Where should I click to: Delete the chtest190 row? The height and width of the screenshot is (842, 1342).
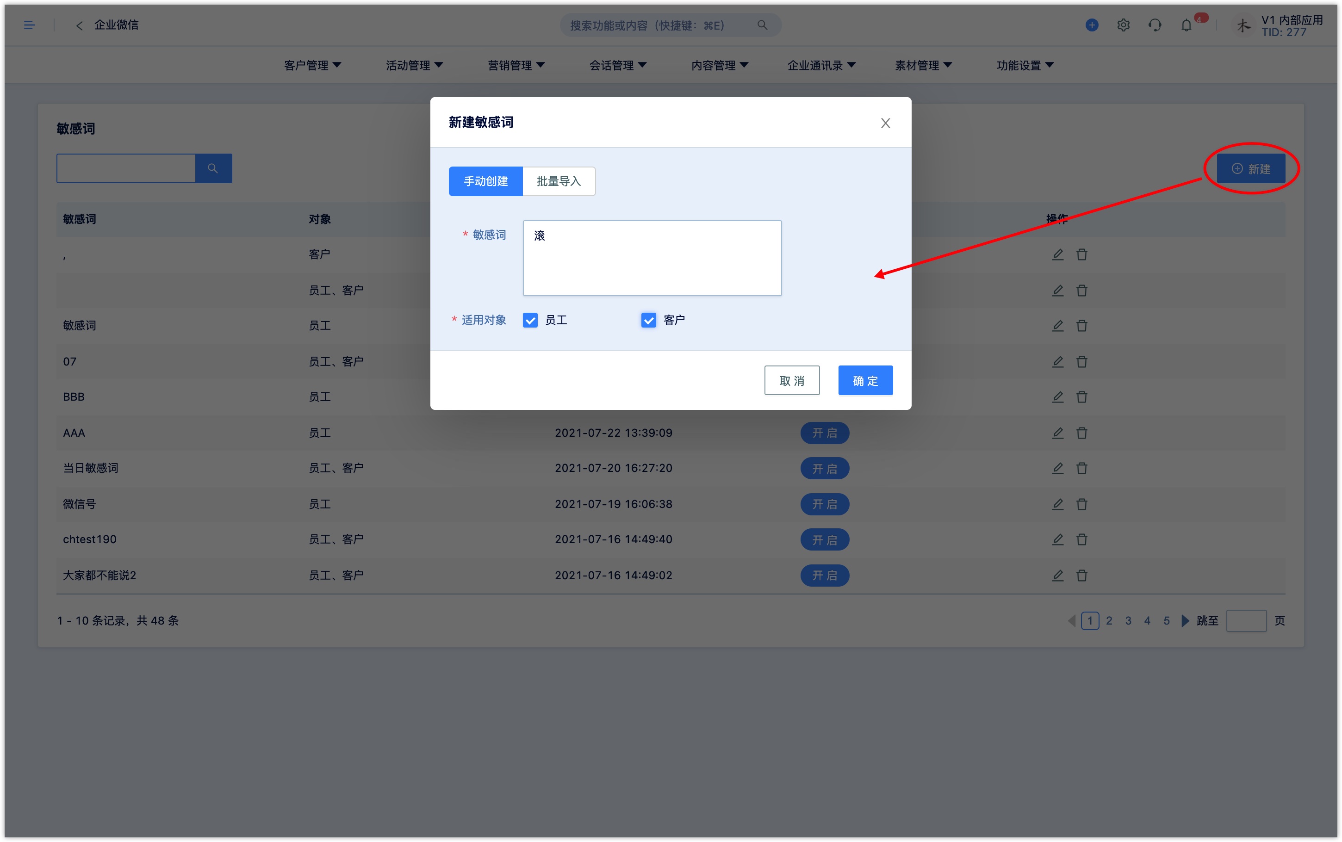tap(1081, 539)
